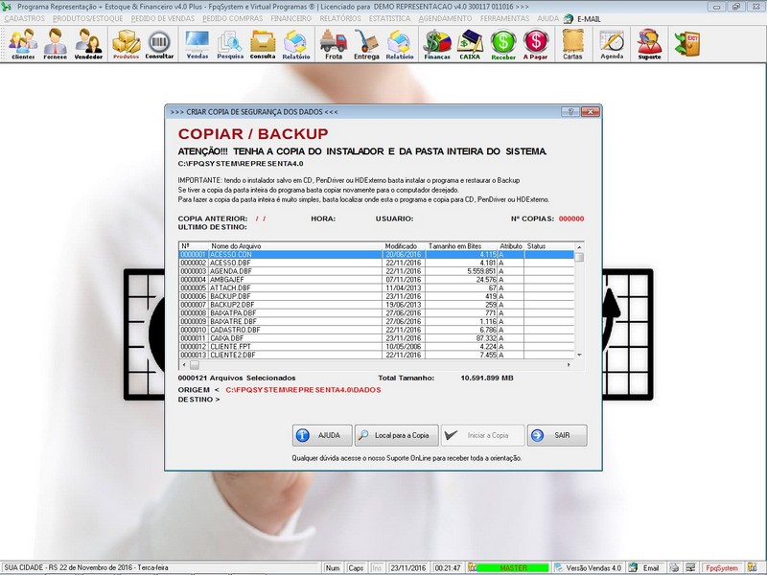Click the FpqSystem status bar label
Viewport: 767px width, 575px height.
(x=722, y=568)
